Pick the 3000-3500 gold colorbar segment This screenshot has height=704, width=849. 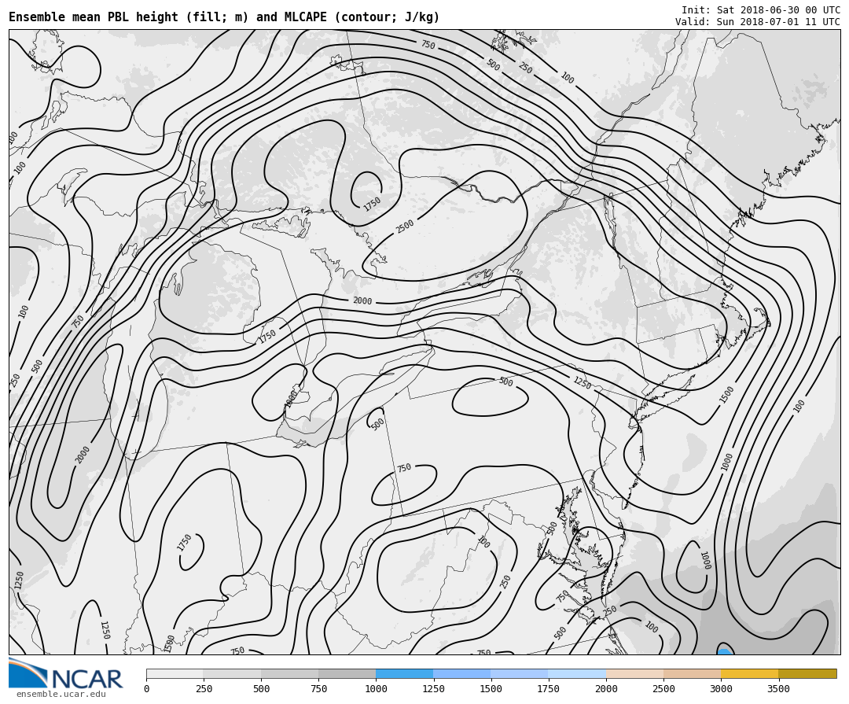pos(749,673)
